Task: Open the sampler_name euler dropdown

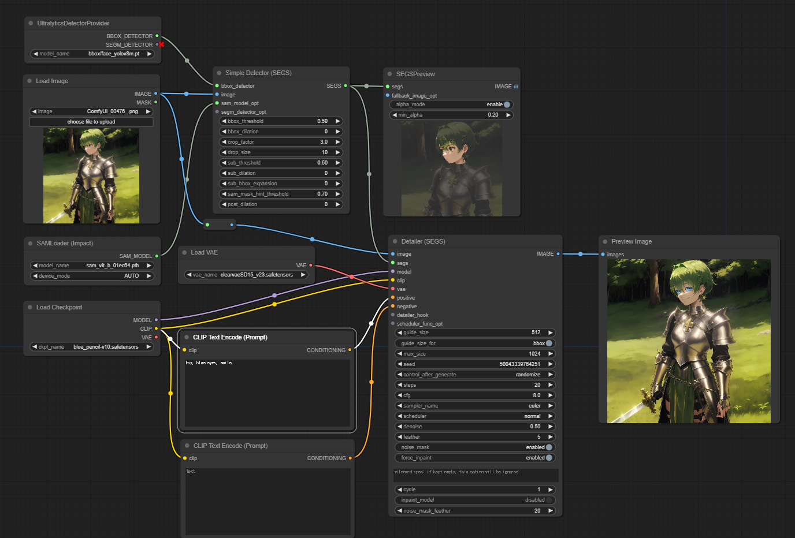Action: point(475,406)
